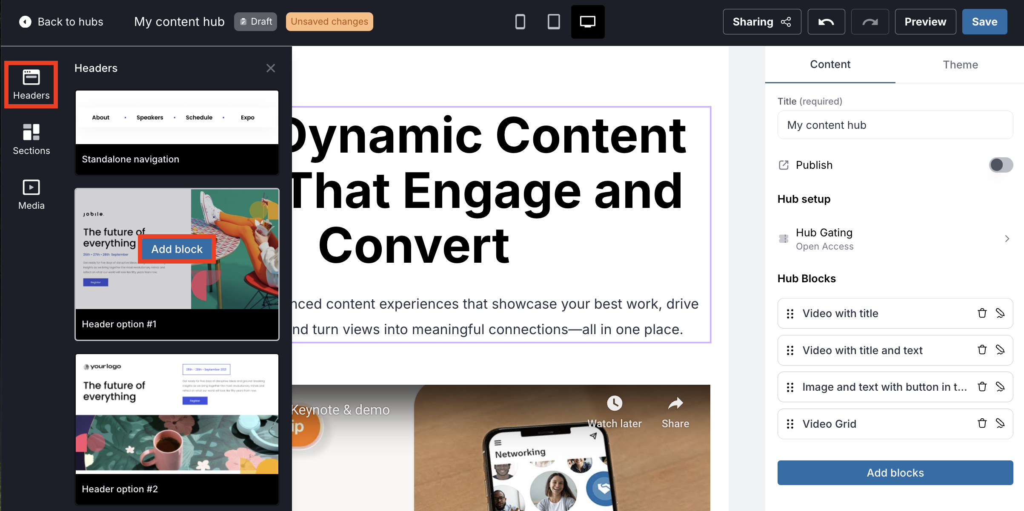Viewport: 1024px width, 511px height.
Task: Click the Video with title block label
Action: (840, 314)
